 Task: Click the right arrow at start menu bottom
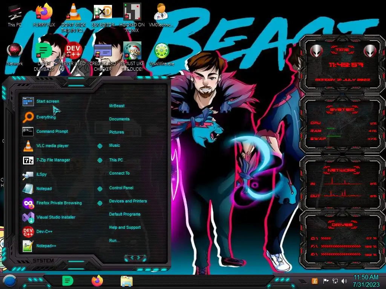tap(139, 257)
